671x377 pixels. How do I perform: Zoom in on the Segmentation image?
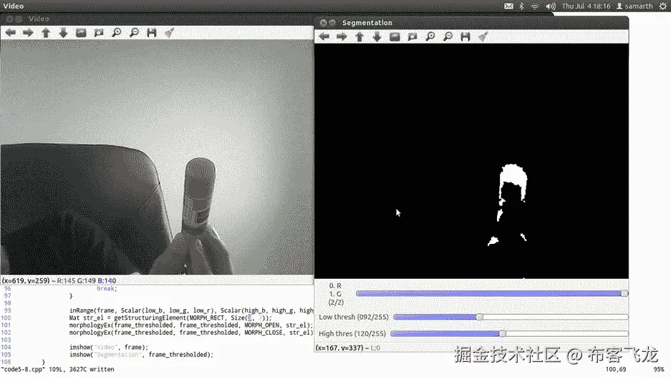pos(430,36)
